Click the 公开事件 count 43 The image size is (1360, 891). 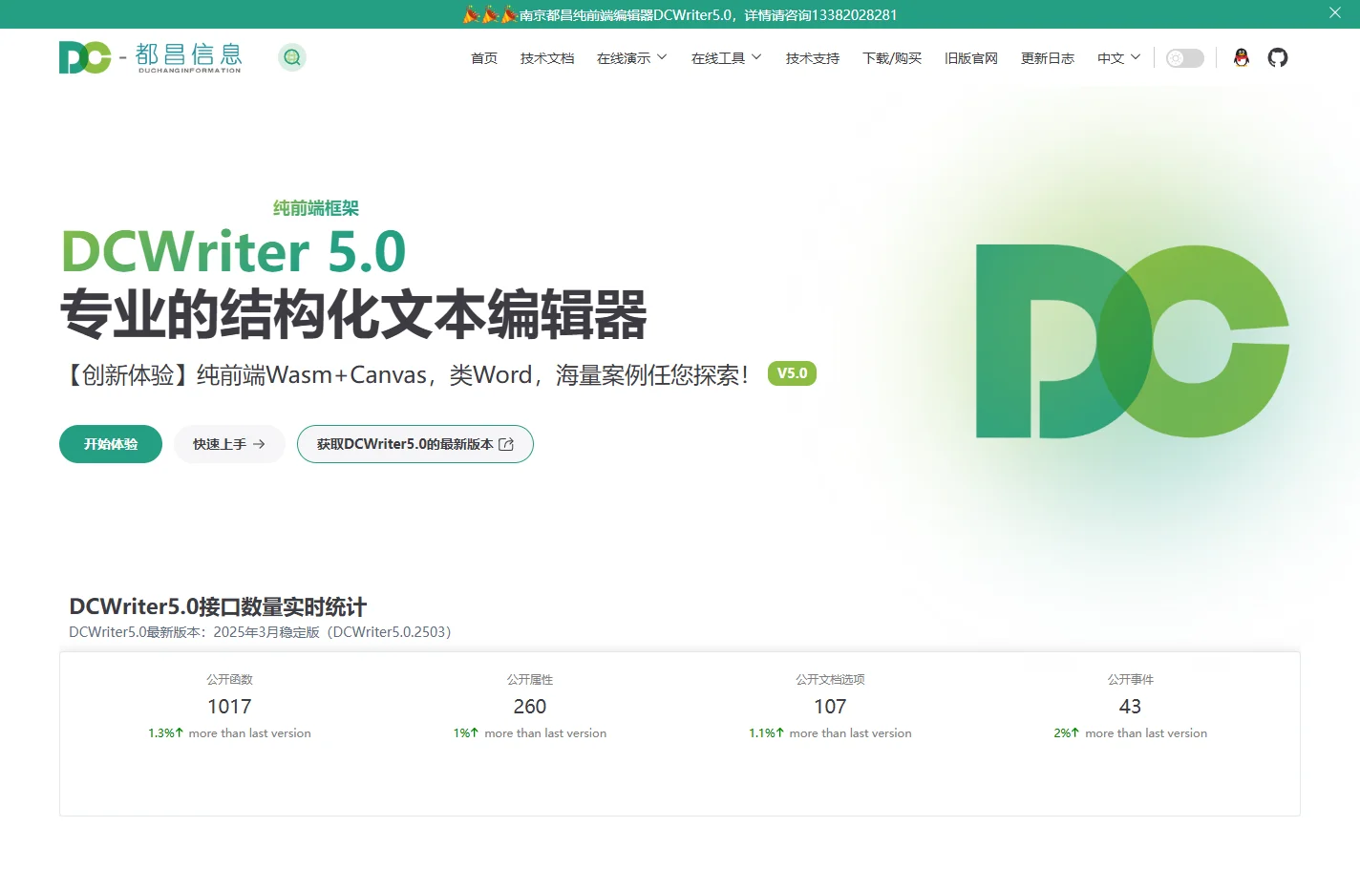point(1130,707)
